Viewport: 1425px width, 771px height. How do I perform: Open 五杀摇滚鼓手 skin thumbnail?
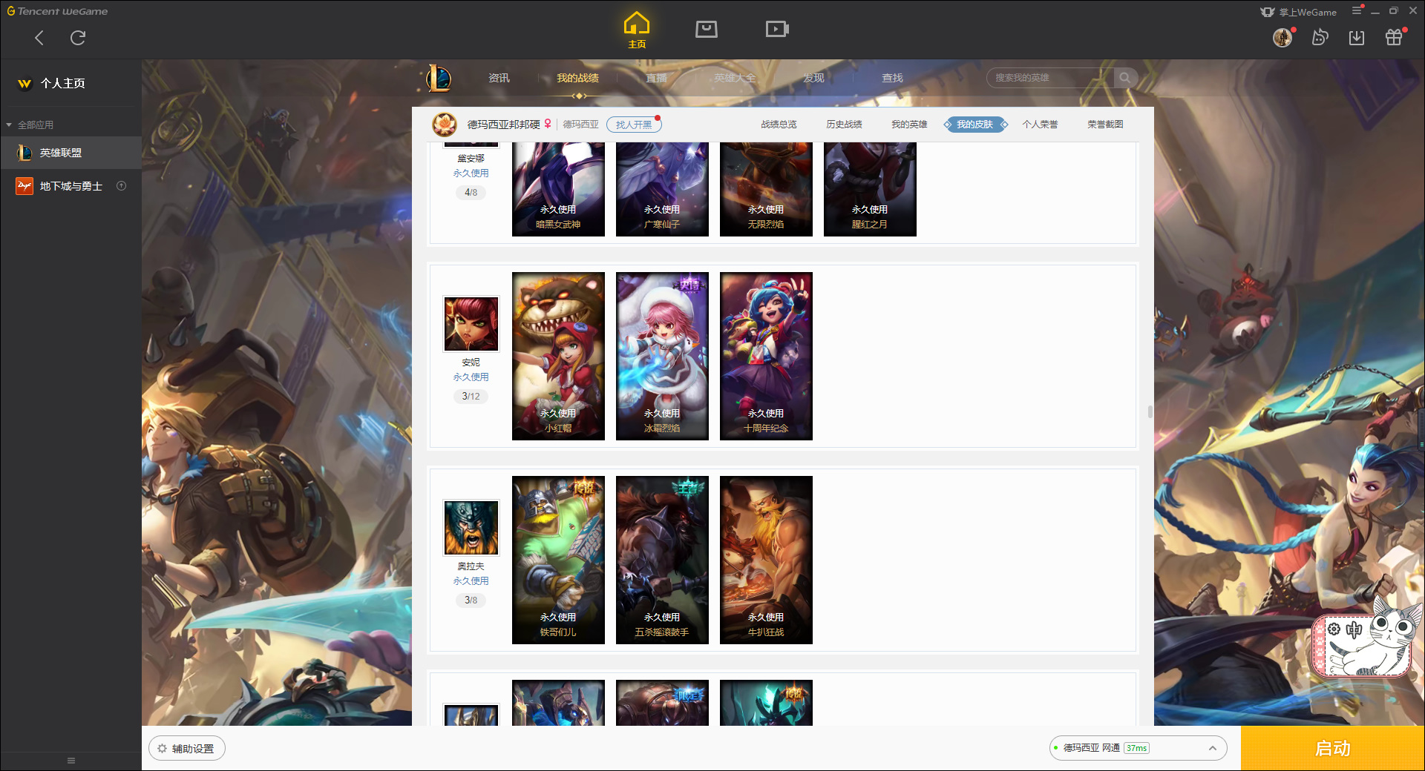pos(662,560)
